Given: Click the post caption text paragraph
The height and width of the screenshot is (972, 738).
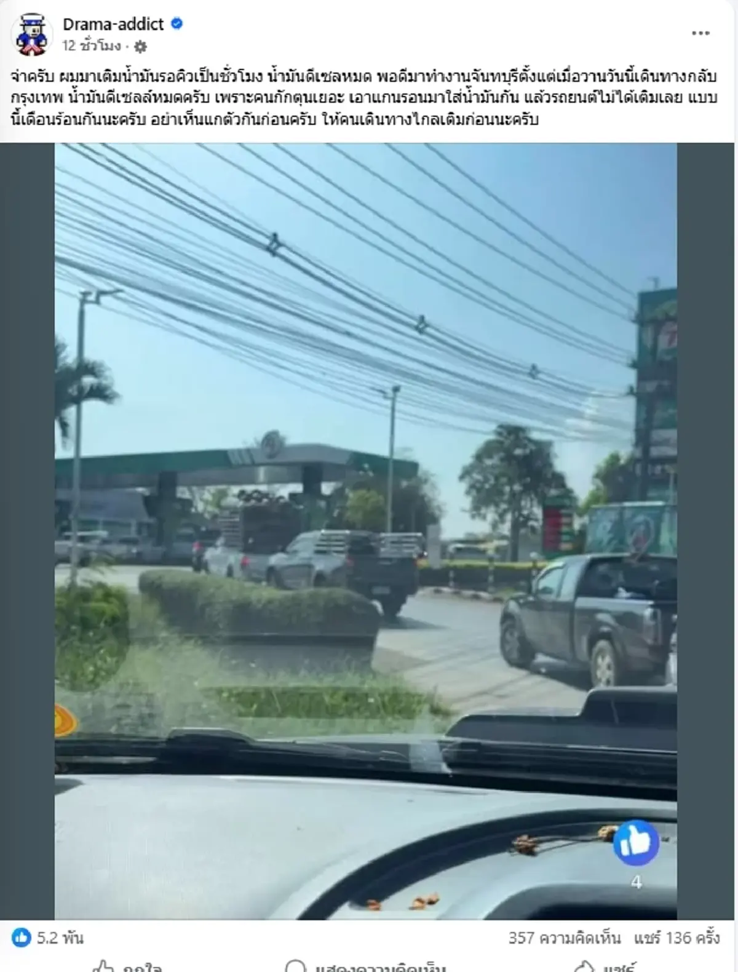Looking at the screenshot, I should [364, 98].
